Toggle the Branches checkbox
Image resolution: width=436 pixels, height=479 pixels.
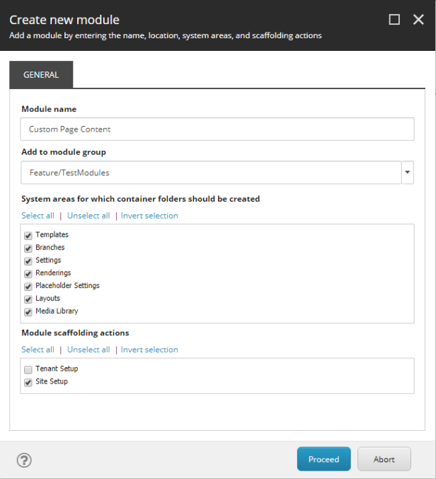28,248
